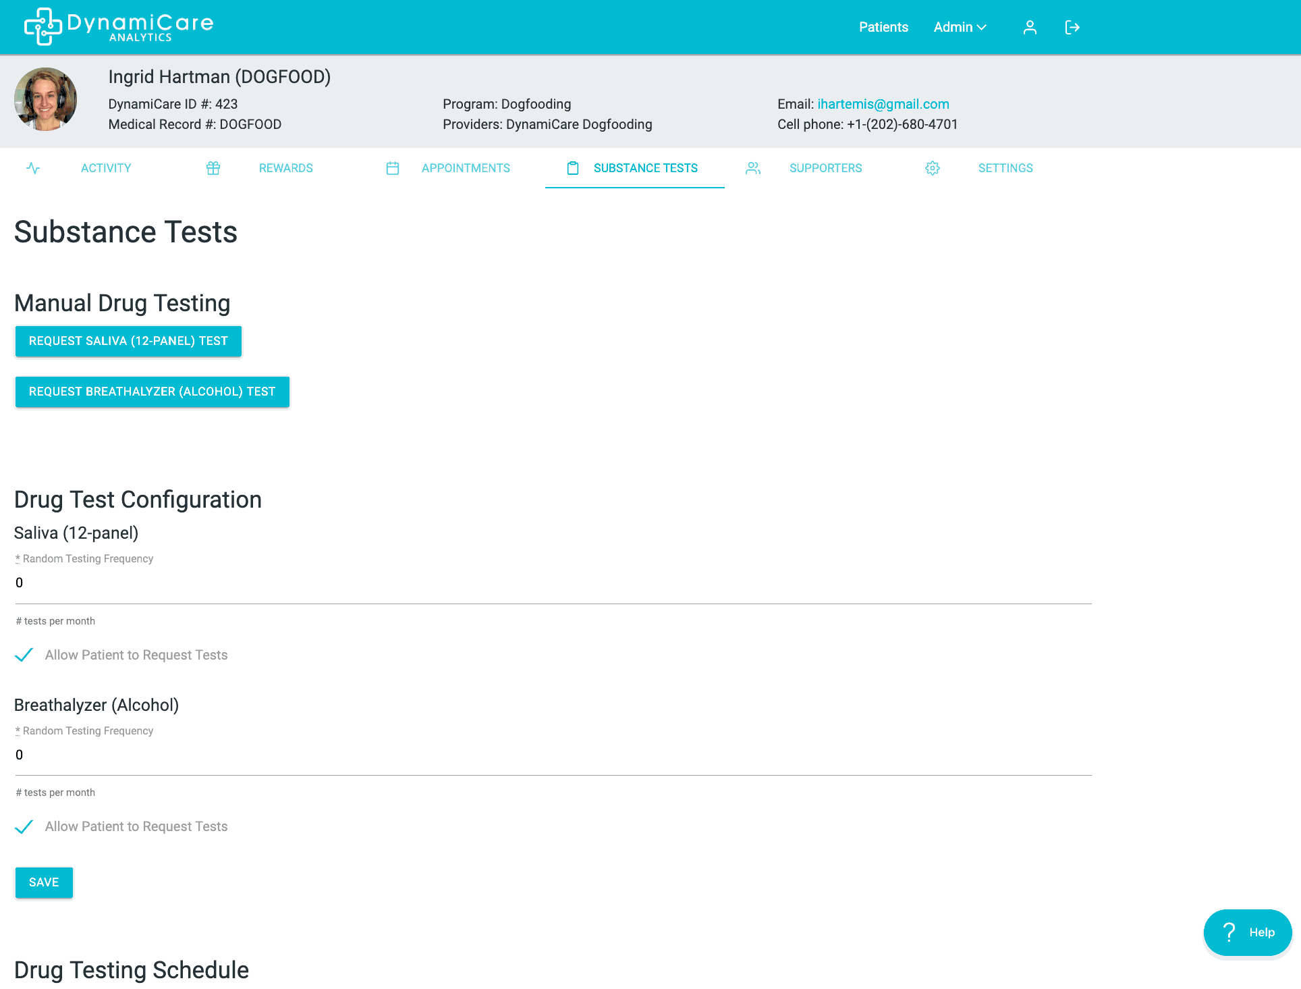This screenshot has height=989, width=1301.
Task: Click the Manual Drug Testing heading
Action: point(122,303)
